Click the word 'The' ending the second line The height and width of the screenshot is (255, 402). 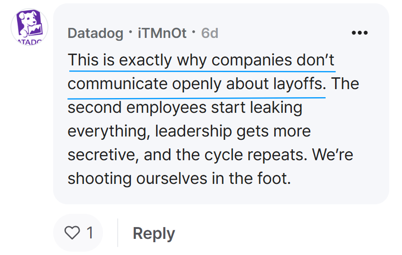(345, 84)
